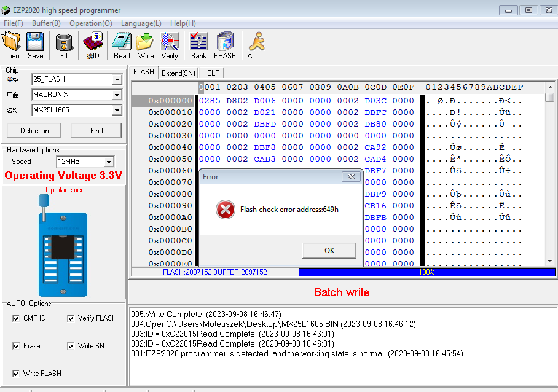Click the red error X icon in dialog
The height and width of the screenshot is (392, 558).
(226, 209)
